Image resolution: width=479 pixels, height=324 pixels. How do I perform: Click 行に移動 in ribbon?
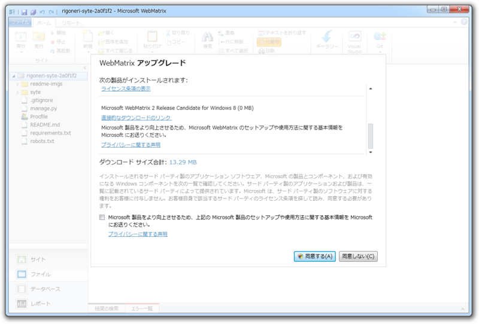pos(233,42)
